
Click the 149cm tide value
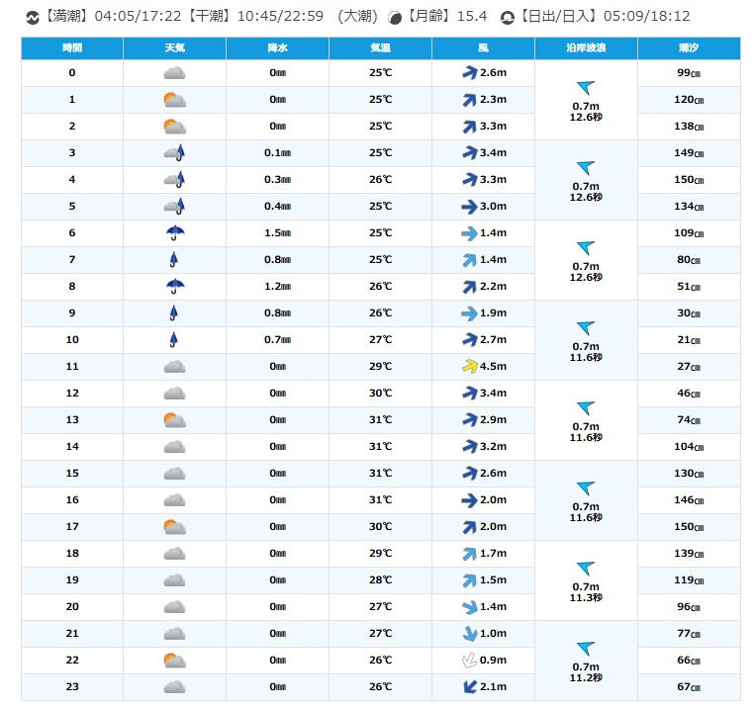(689, 153)
